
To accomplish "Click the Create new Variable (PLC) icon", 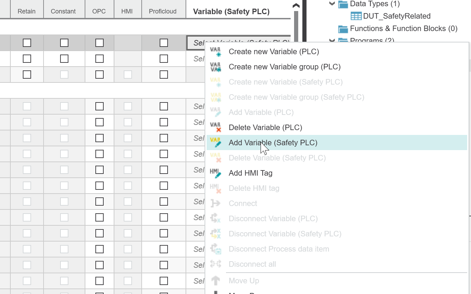I will 216,52.
